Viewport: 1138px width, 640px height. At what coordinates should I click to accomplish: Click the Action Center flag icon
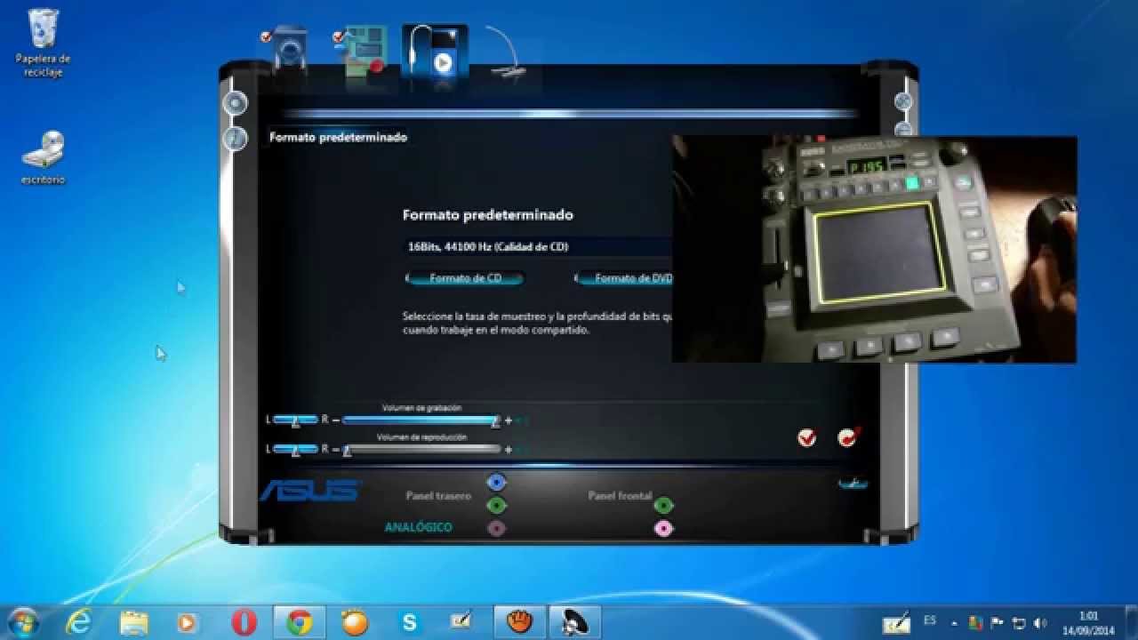(x=997, y=623)
